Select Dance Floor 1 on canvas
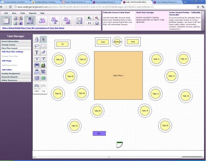This screenshot has width=207, height=161. click(118, 76)
